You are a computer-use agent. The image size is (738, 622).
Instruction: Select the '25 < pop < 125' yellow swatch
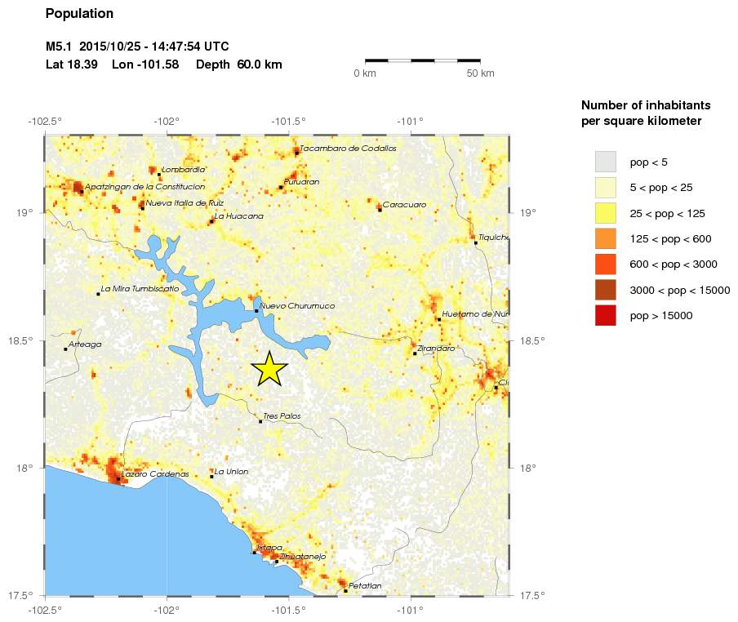click(605, 213)
